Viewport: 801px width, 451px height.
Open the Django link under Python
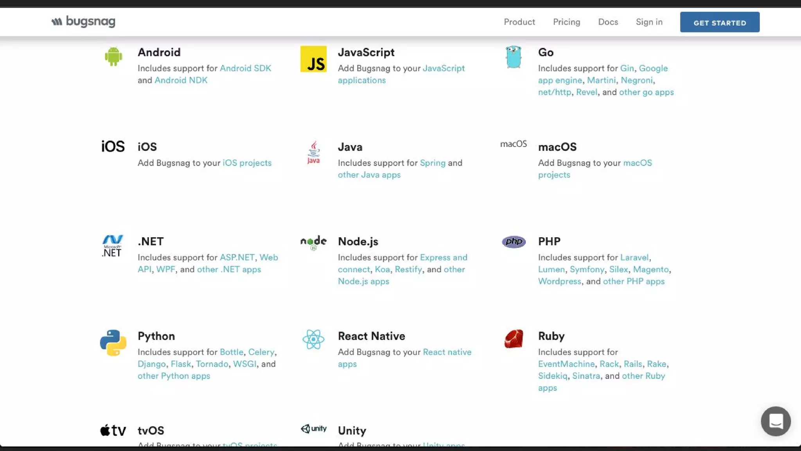(151, 364)
